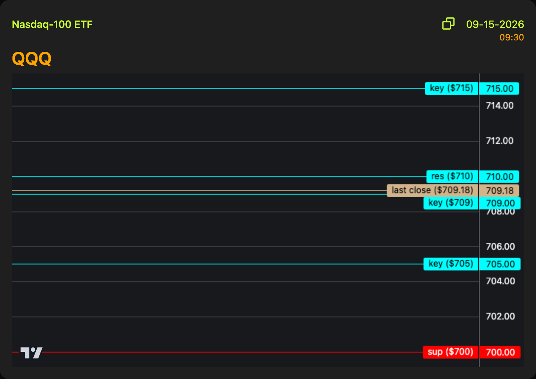This screenshot has width=536, height=379.
Task: Click the 09:30 time label
Action: tap(512, 37)
